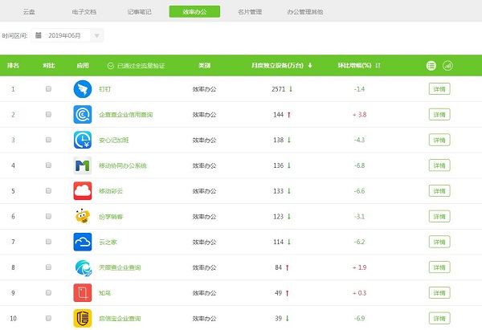Select the 效率办公 tab
This screenshot has height=330, width=482.
coord(194,12)
